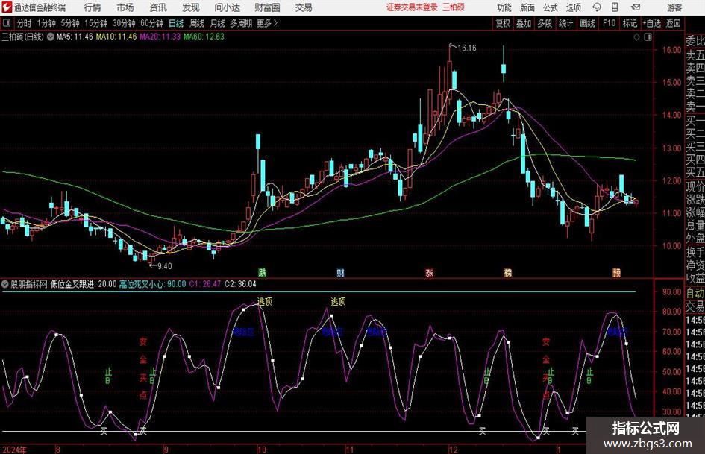The width and height of the screenshot is (705, 454).
Task: Click 高位死叉小心: 90.00 indicator text
Action: 152,284
